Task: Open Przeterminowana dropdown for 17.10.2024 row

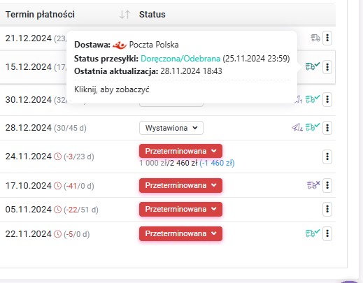Action: [x=180, y=185]
